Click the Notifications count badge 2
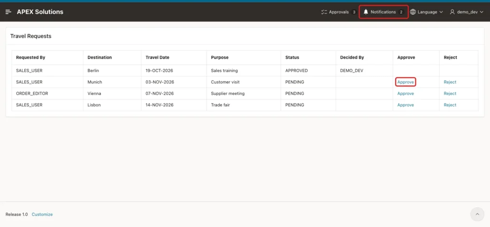490x227 pixels. [401, 12]
